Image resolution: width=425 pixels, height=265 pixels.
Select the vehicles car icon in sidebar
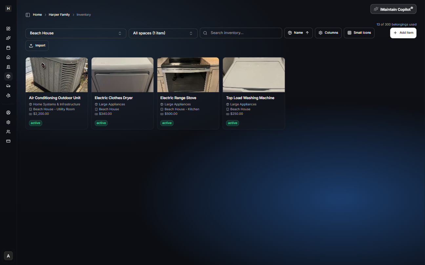pos(8,86)
